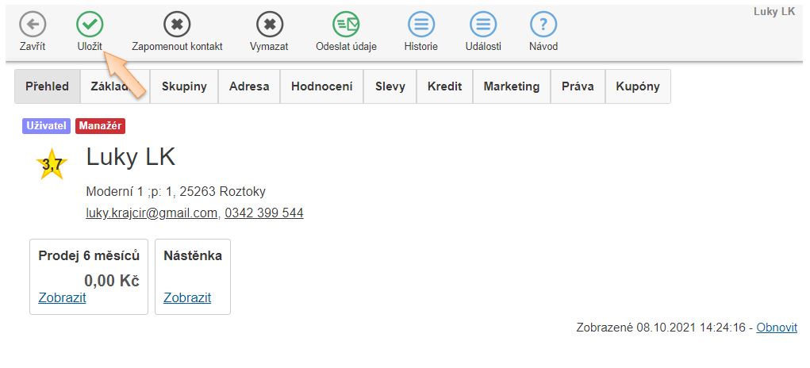Delete using the Vymazat icon
The width and height of the screenshot is (810, 368).
(269, 25)
